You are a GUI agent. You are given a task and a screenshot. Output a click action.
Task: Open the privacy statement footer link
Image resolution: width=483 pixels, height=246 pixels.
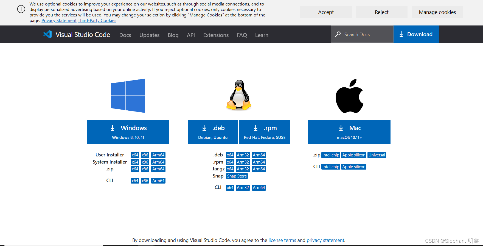325,240
